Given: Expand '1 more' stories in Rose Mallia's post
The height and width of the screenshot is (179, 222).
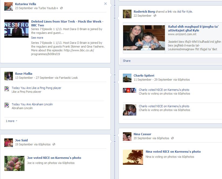Looking at the screenshot, I should point(11,121).
